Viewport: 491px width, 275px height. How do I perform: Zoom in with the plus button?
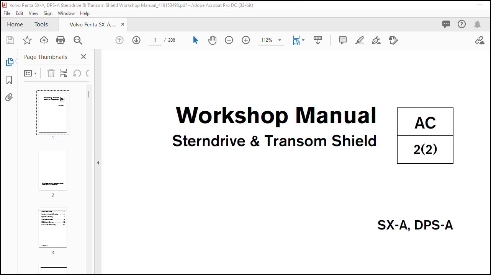[246, 40]
